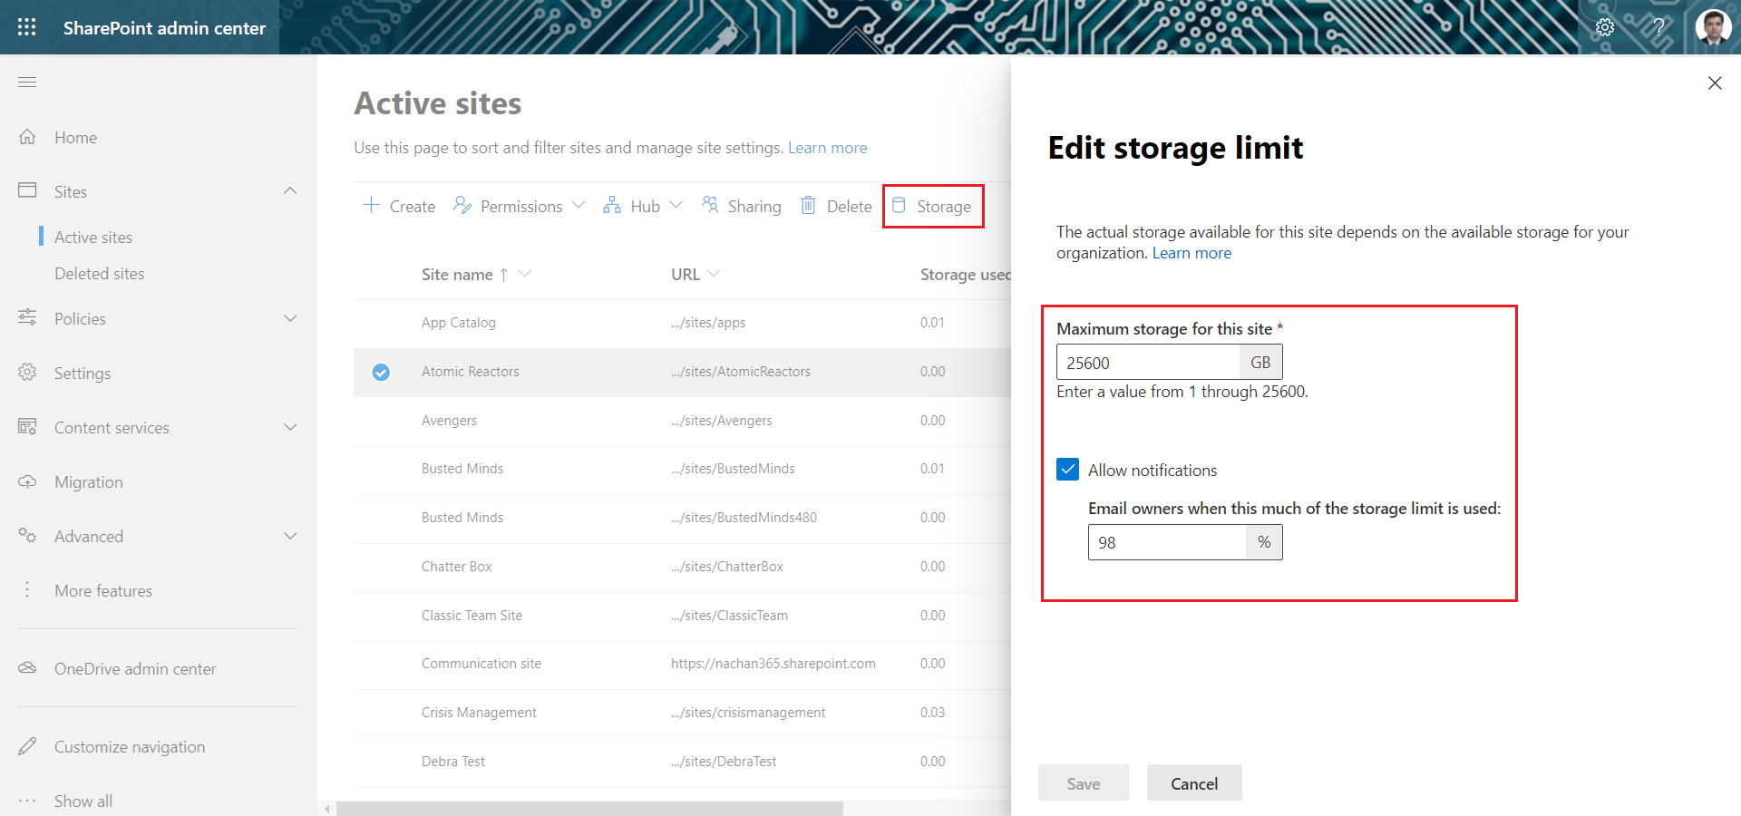
Task: Click the Create plus button
Action: (399, 207)
